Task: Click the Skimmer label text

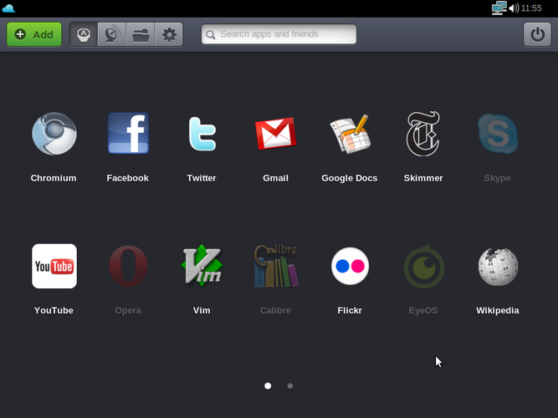Action: point(423,178)
